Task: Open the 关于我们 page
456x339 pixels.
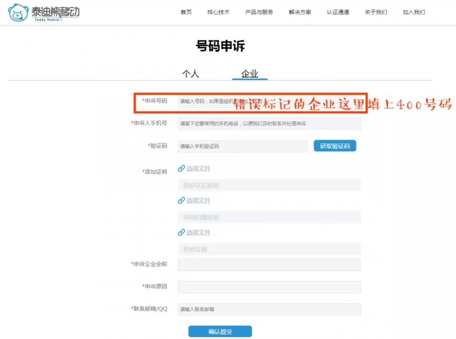Action: (x=376, y=12)
